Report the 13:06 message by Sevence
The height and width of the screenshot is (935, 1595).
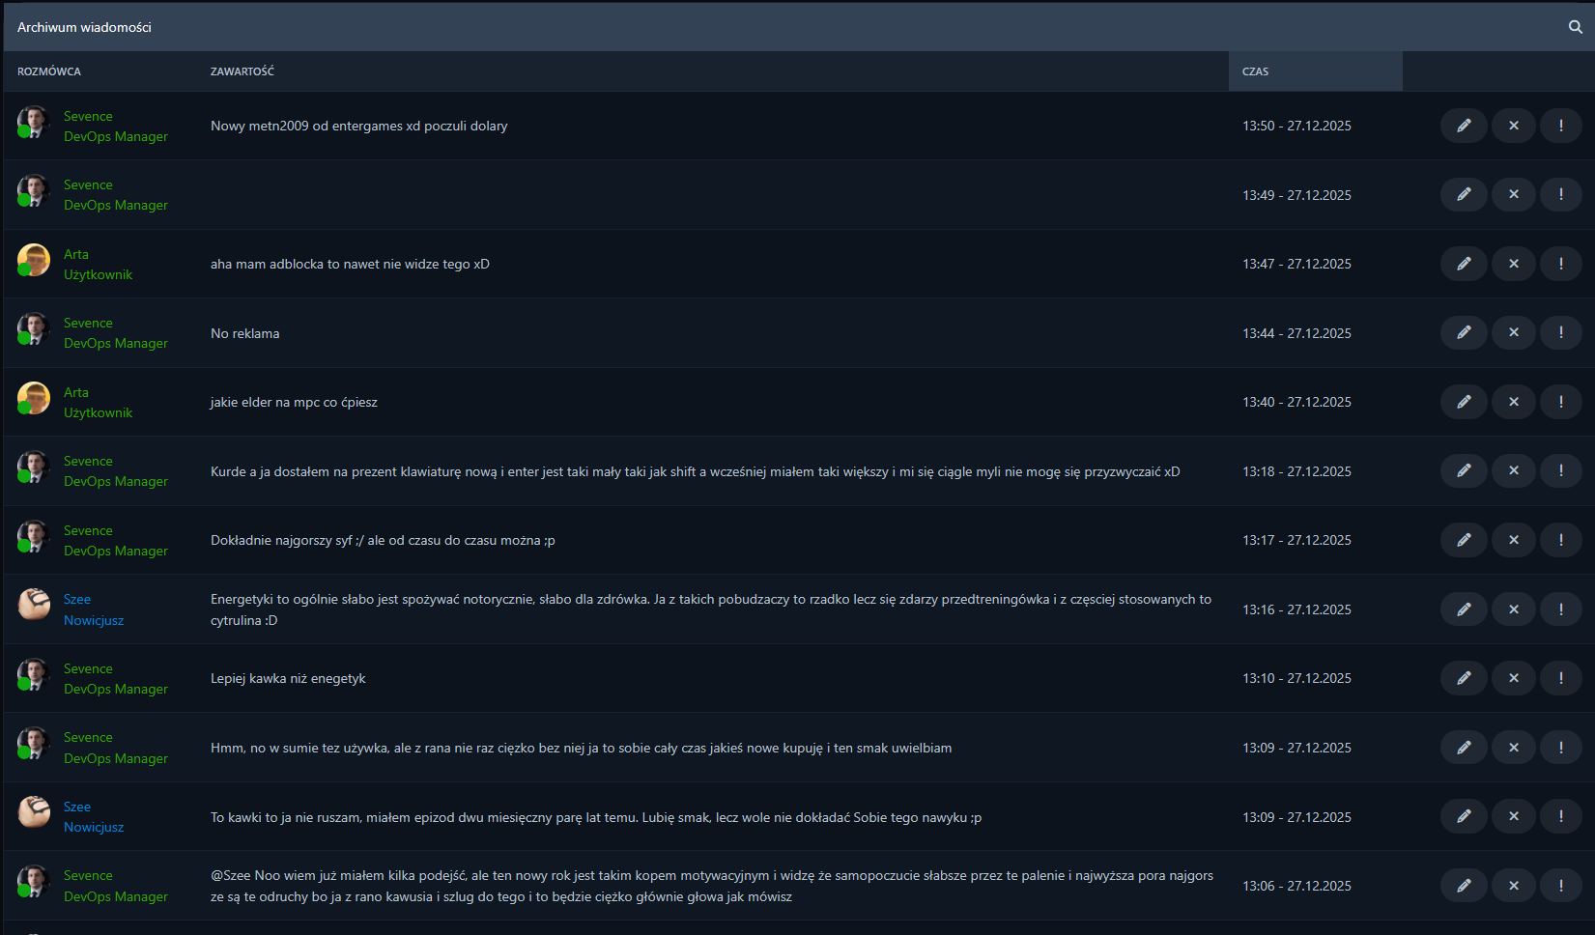tap(1560, 886)
